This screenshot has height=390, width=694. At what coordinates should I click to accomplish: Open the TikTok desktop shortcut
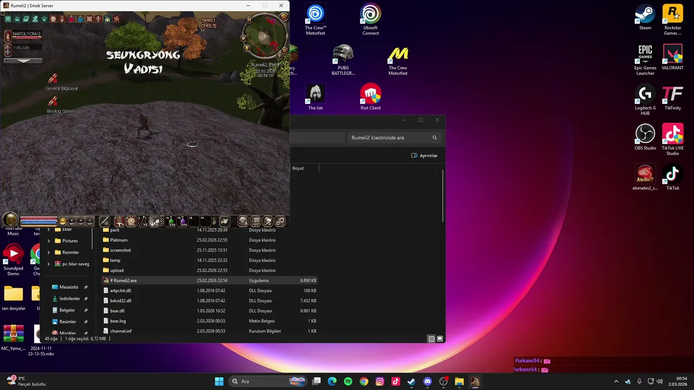(x=672, y=178)
